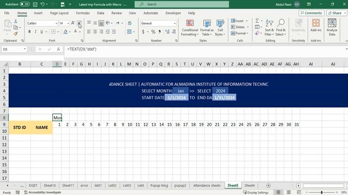Open the Insert cells dropdown arrow
The width and height of the screenshot is (348, 195).
247,21
